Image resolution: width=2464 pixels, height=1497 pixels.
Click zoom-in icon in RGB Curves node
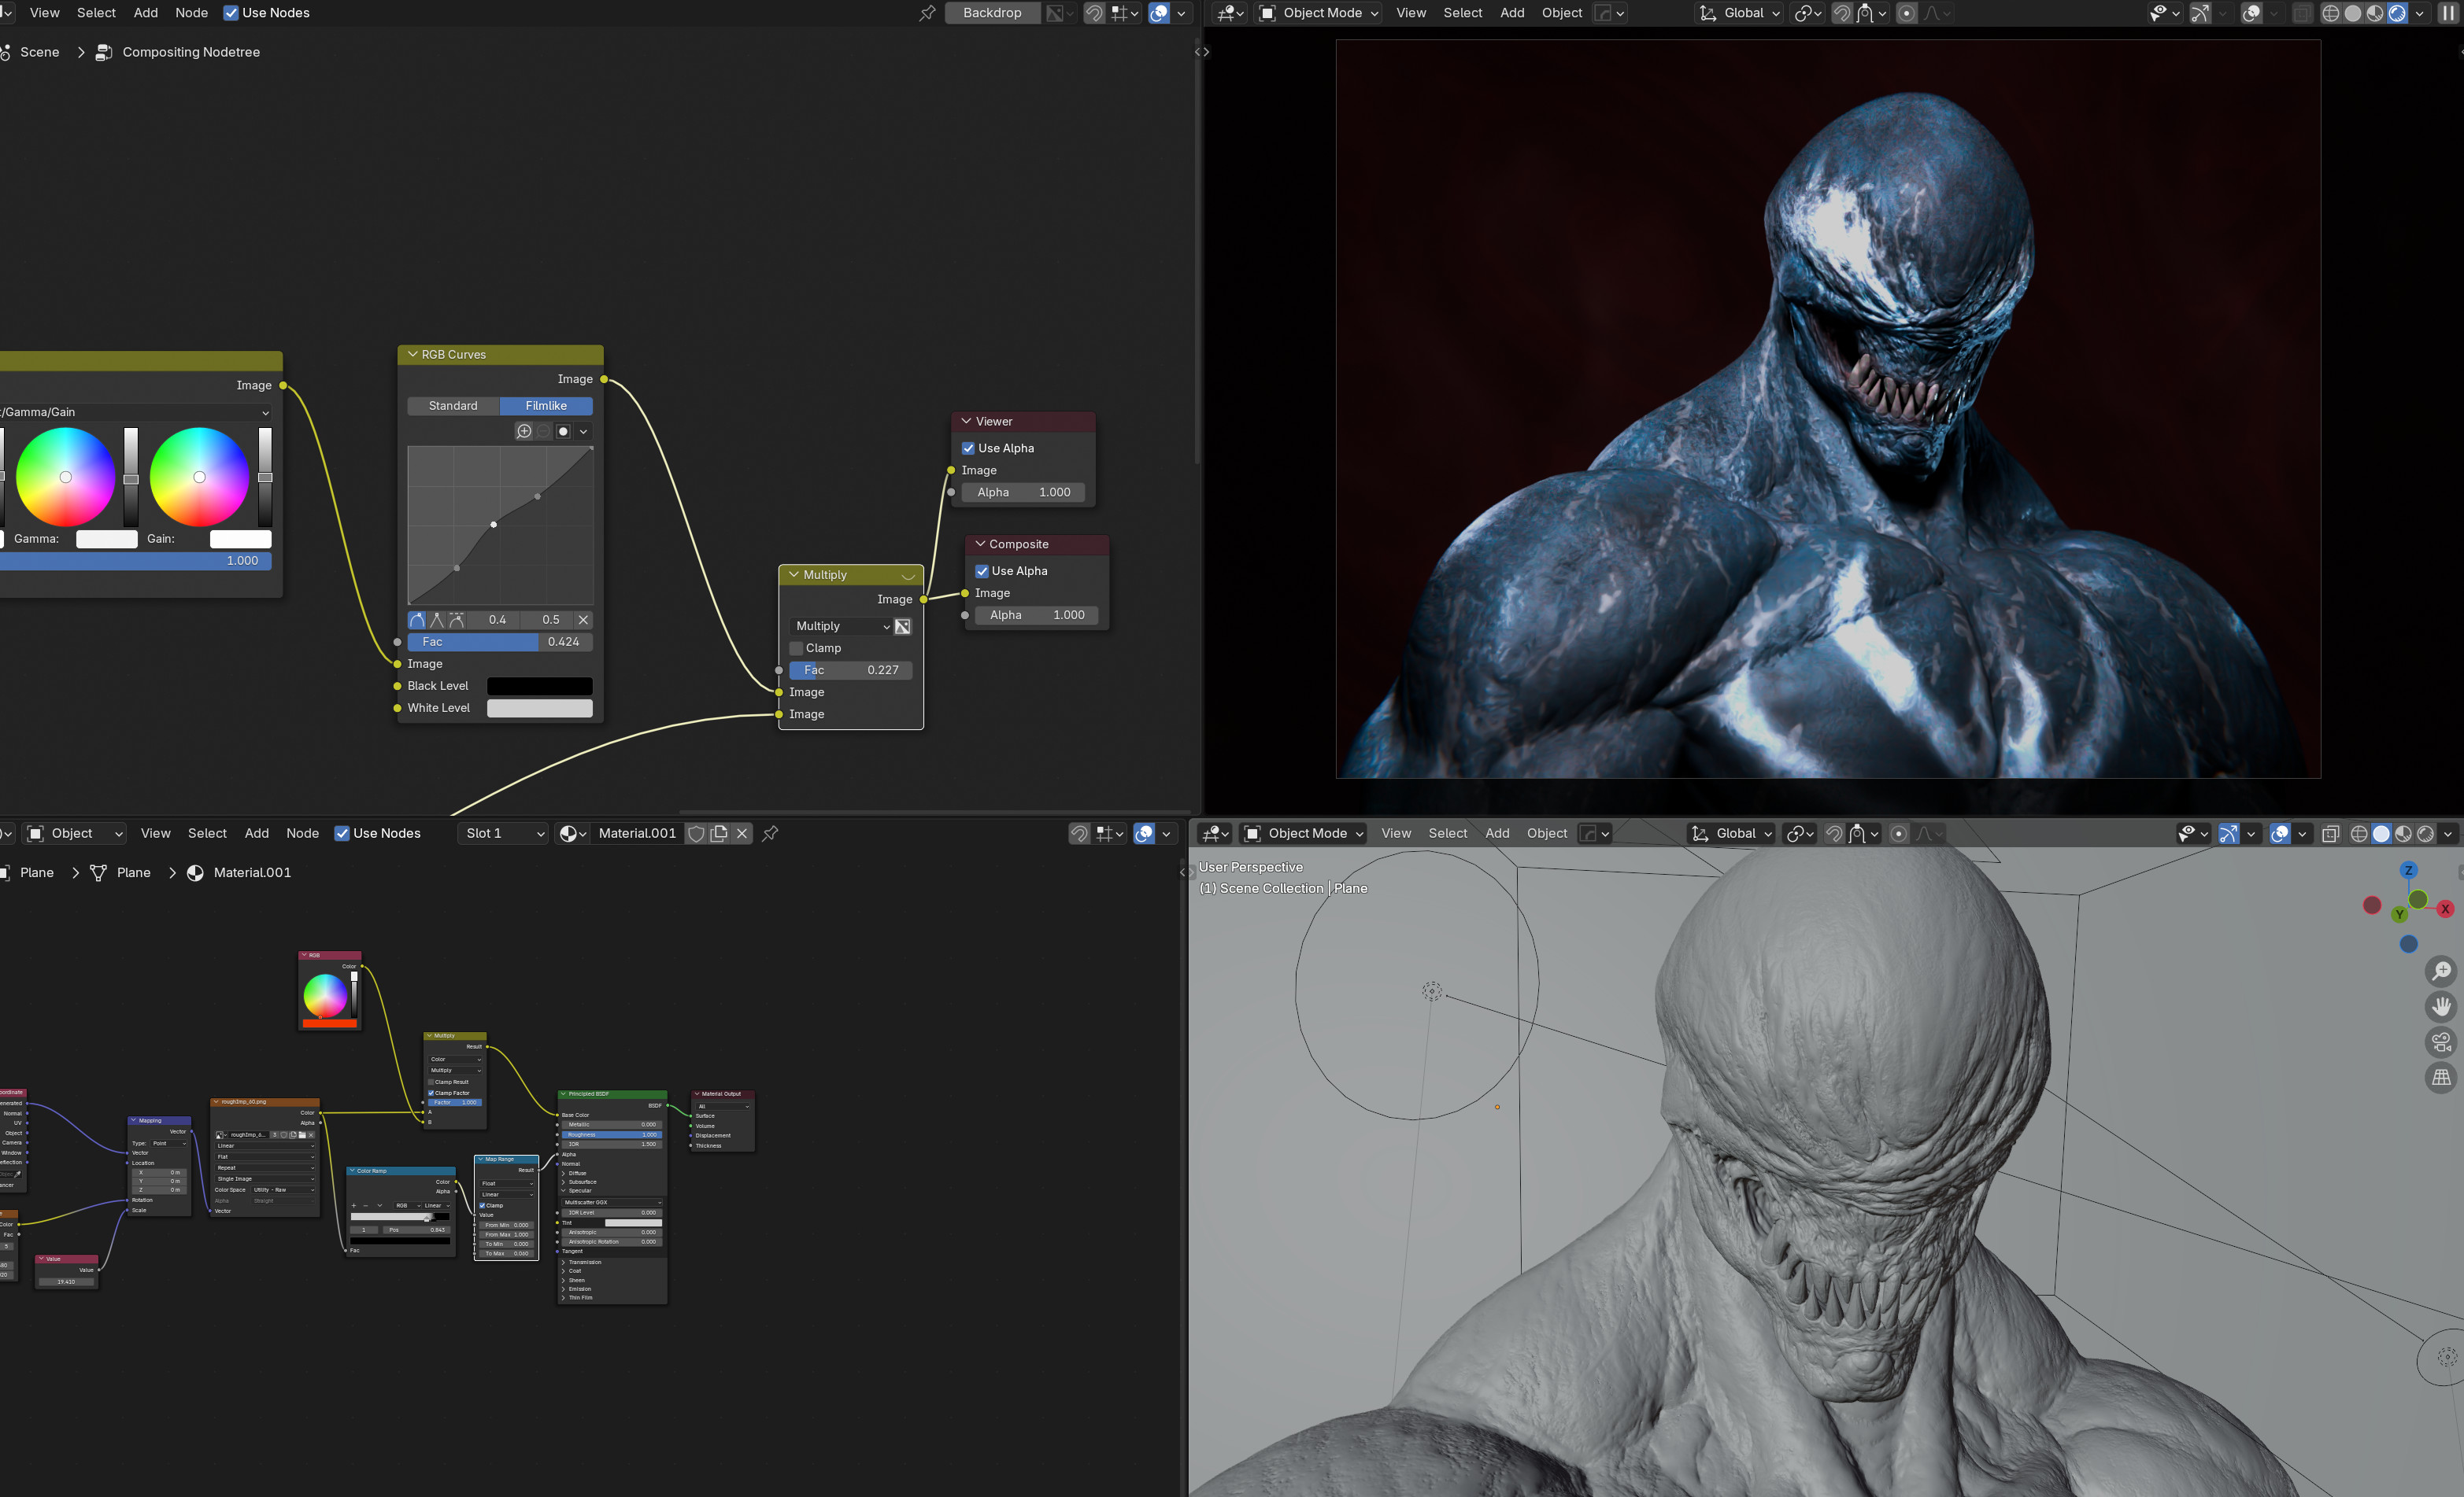[523, 431]
